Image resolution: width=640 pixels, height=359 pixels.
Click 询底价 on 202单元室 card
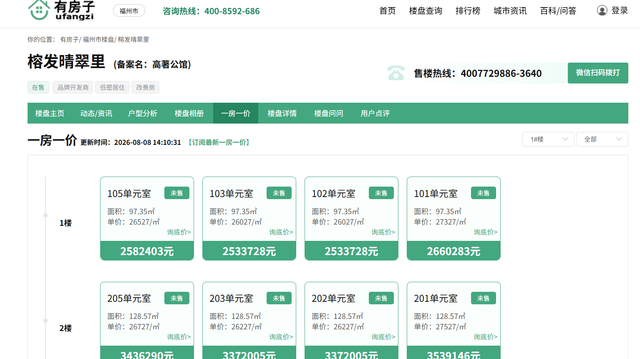[383, 337]
